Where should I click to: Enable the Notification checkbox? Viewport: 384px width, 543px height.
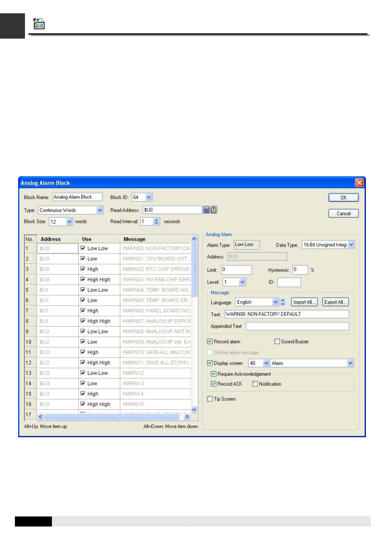(255, 384)
